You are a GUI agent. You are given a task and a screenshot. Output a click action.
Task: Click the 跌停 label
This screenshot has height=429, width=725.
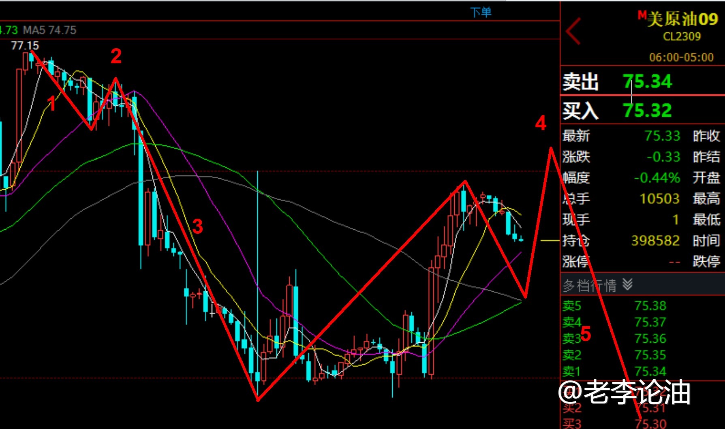(x=706, y=262)
